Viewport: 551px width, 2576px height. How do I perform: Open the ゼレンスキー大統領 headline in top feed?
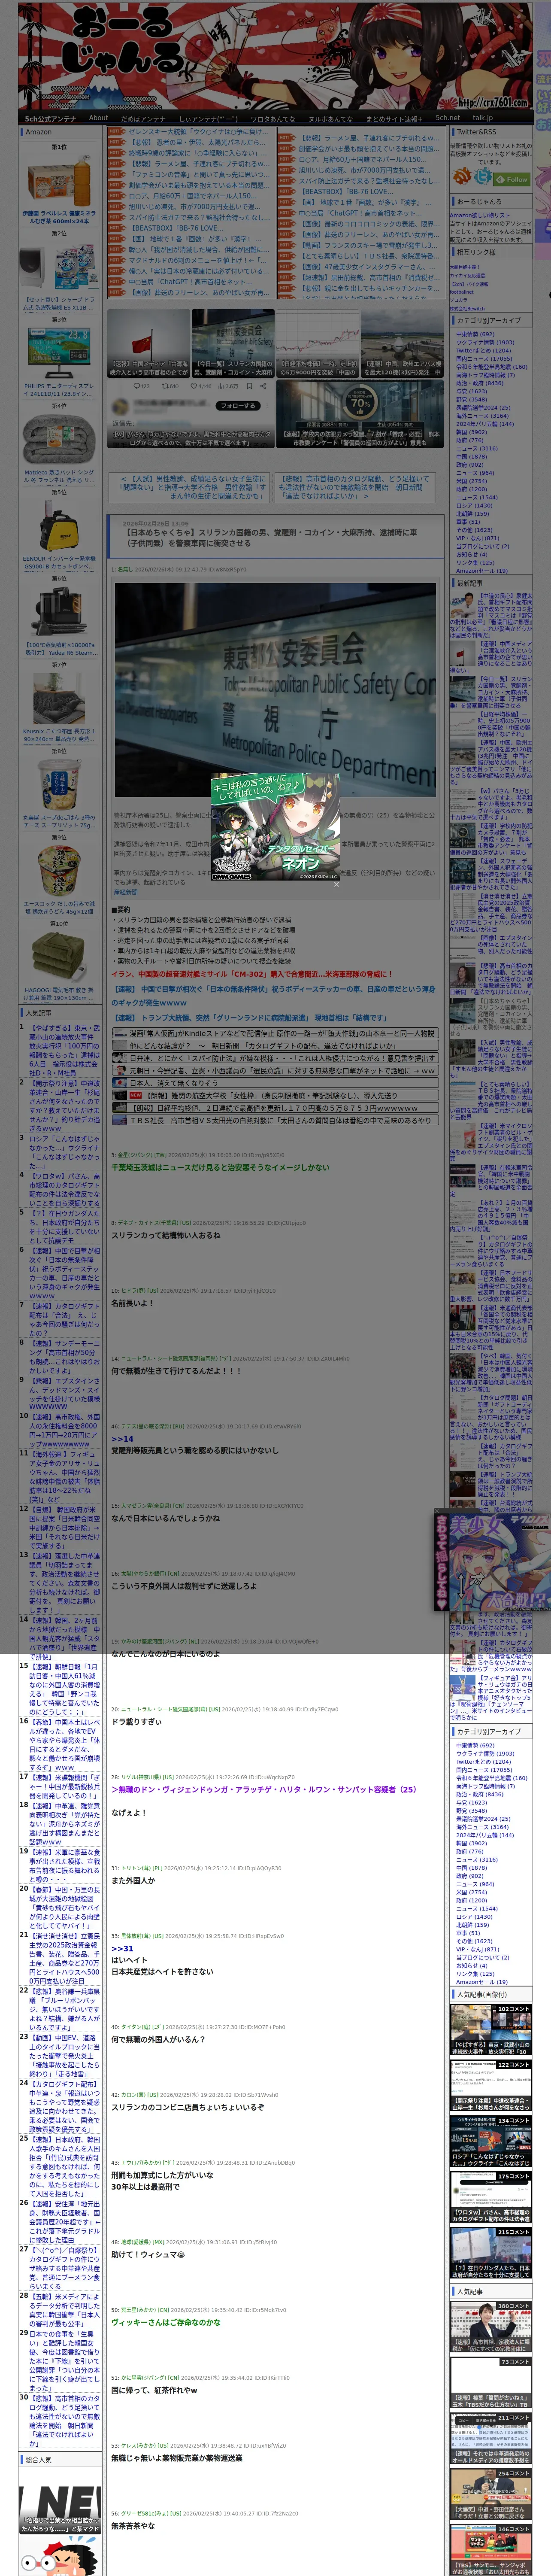pyautogui.click(x=198, y=132)
